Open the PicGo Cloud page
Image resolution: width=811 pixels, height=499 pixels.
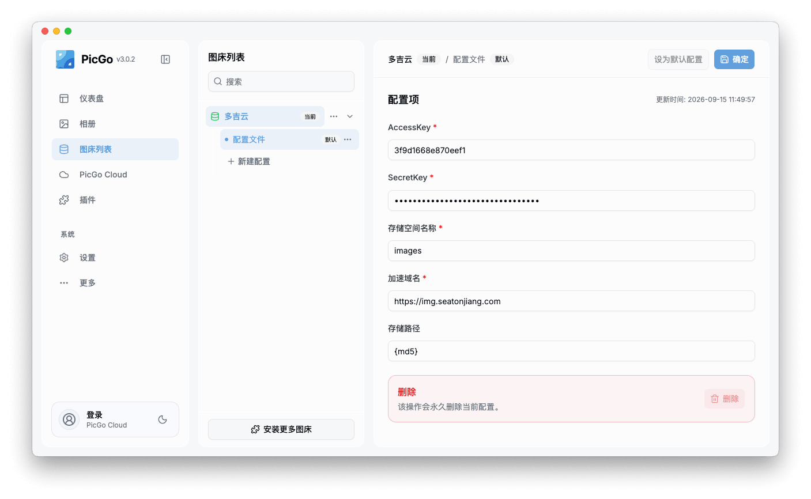[115, 175]
